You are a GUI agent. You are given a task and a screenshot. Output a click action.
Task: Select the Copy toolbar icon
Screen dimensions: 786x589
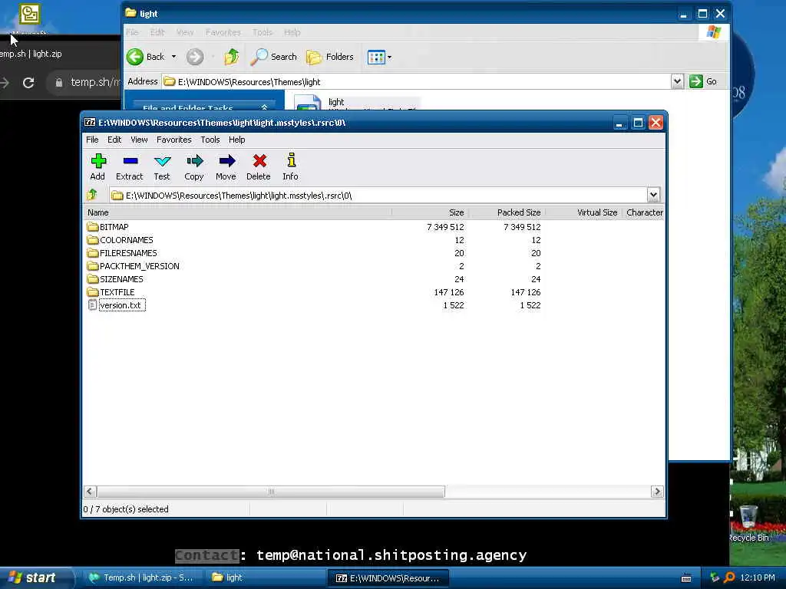tap(194, 166)
